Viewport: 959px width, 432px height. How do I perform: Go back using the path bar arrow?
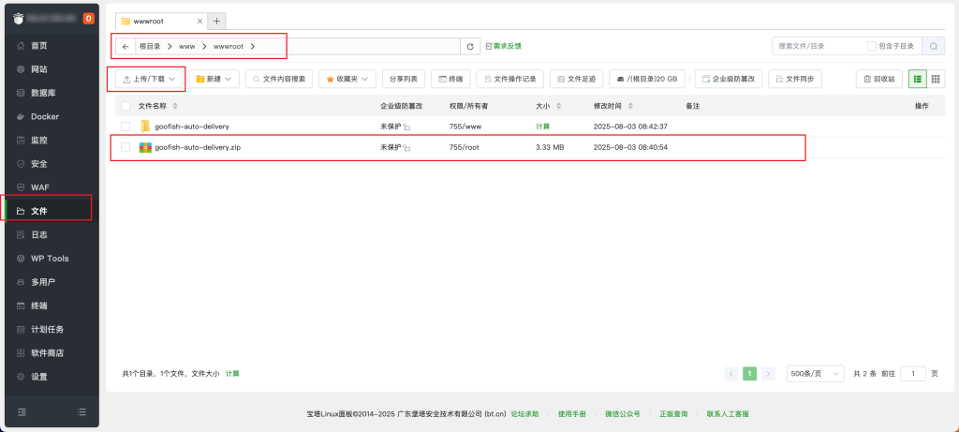125,46
